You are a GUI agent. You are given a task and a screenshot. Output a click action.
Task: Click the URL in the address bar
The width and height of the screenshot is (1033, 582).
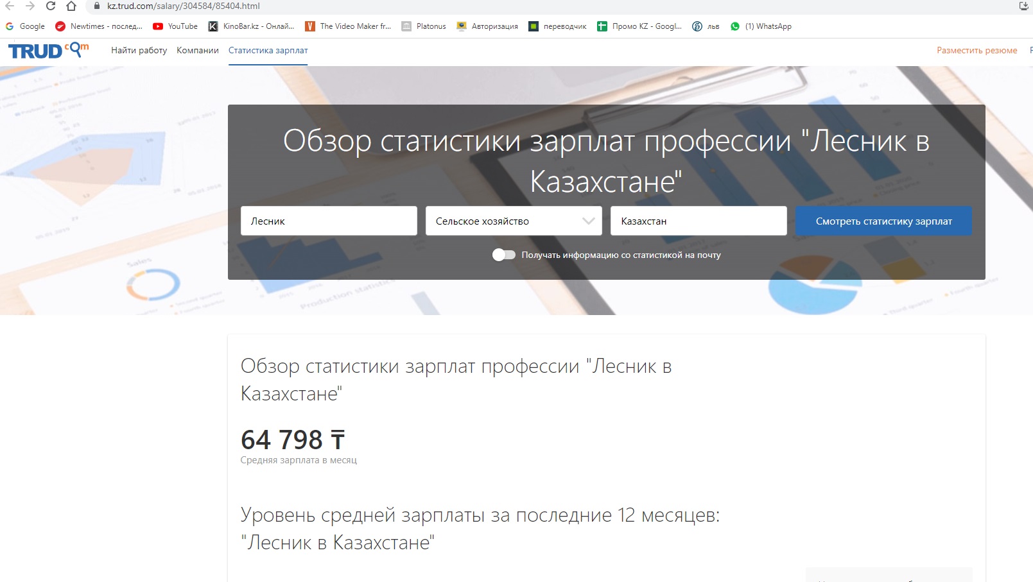click(x=184, y=6)
